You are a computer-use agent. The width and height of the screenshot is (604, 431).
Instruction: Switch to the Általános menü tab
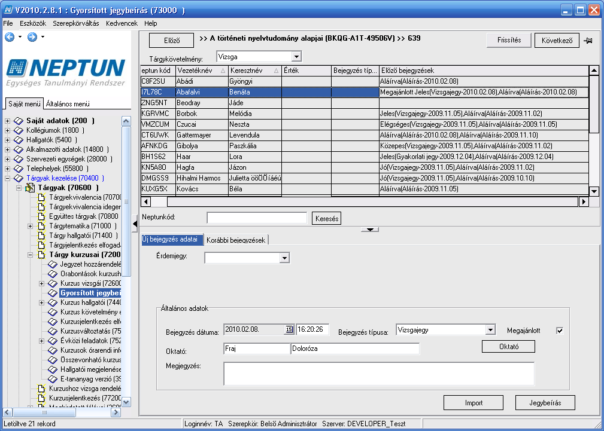pyautogui.click(x=68, y=103)
